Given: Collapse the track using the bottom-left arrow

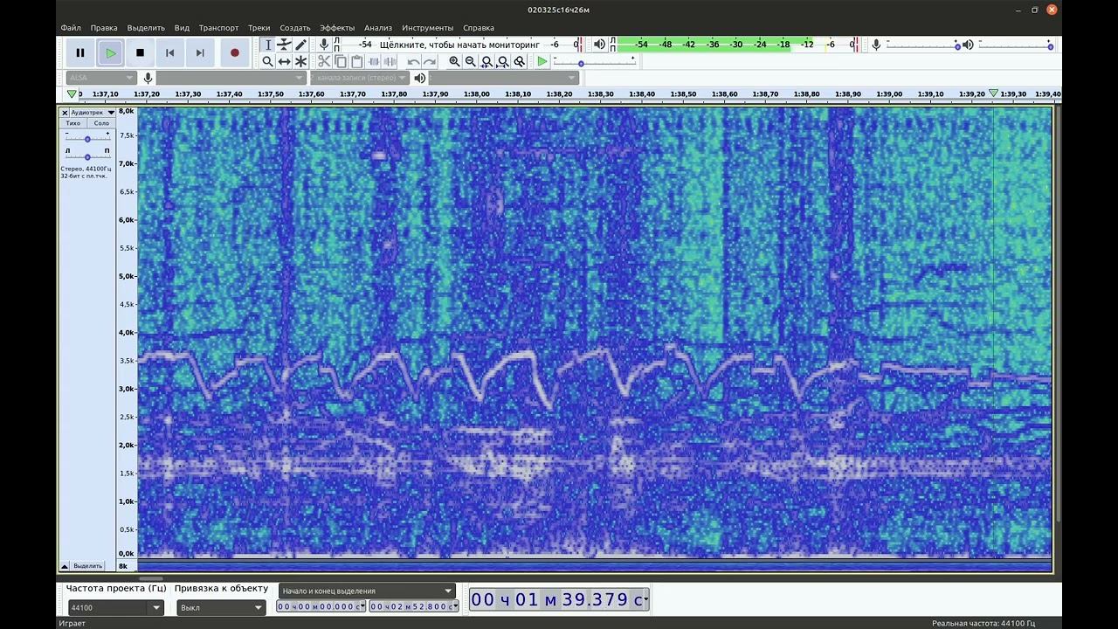Looking at the screenshot, I should click(65, 566).
